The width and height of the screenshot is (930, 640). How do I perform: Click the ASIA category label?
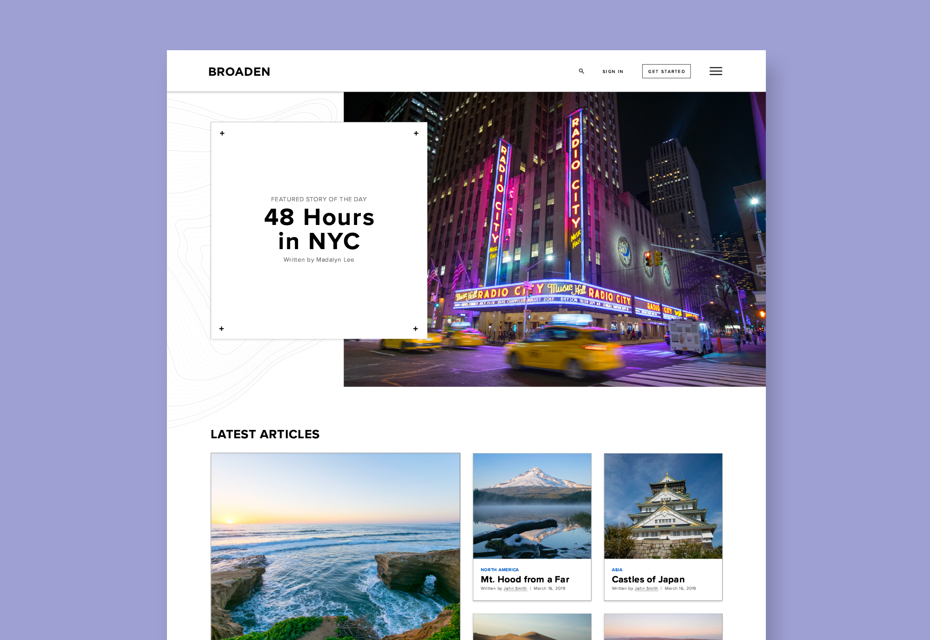(x=617, y=569)
